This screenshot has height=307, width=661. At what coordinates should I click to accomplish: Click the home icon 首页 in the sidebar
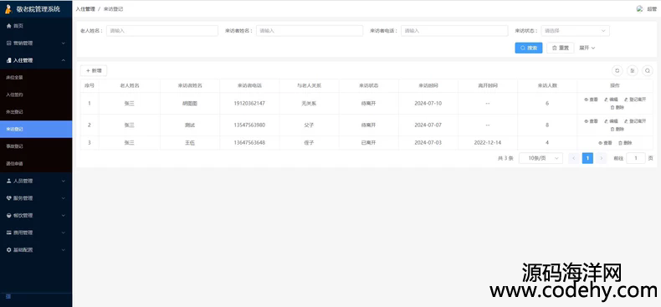coord(15,26)
